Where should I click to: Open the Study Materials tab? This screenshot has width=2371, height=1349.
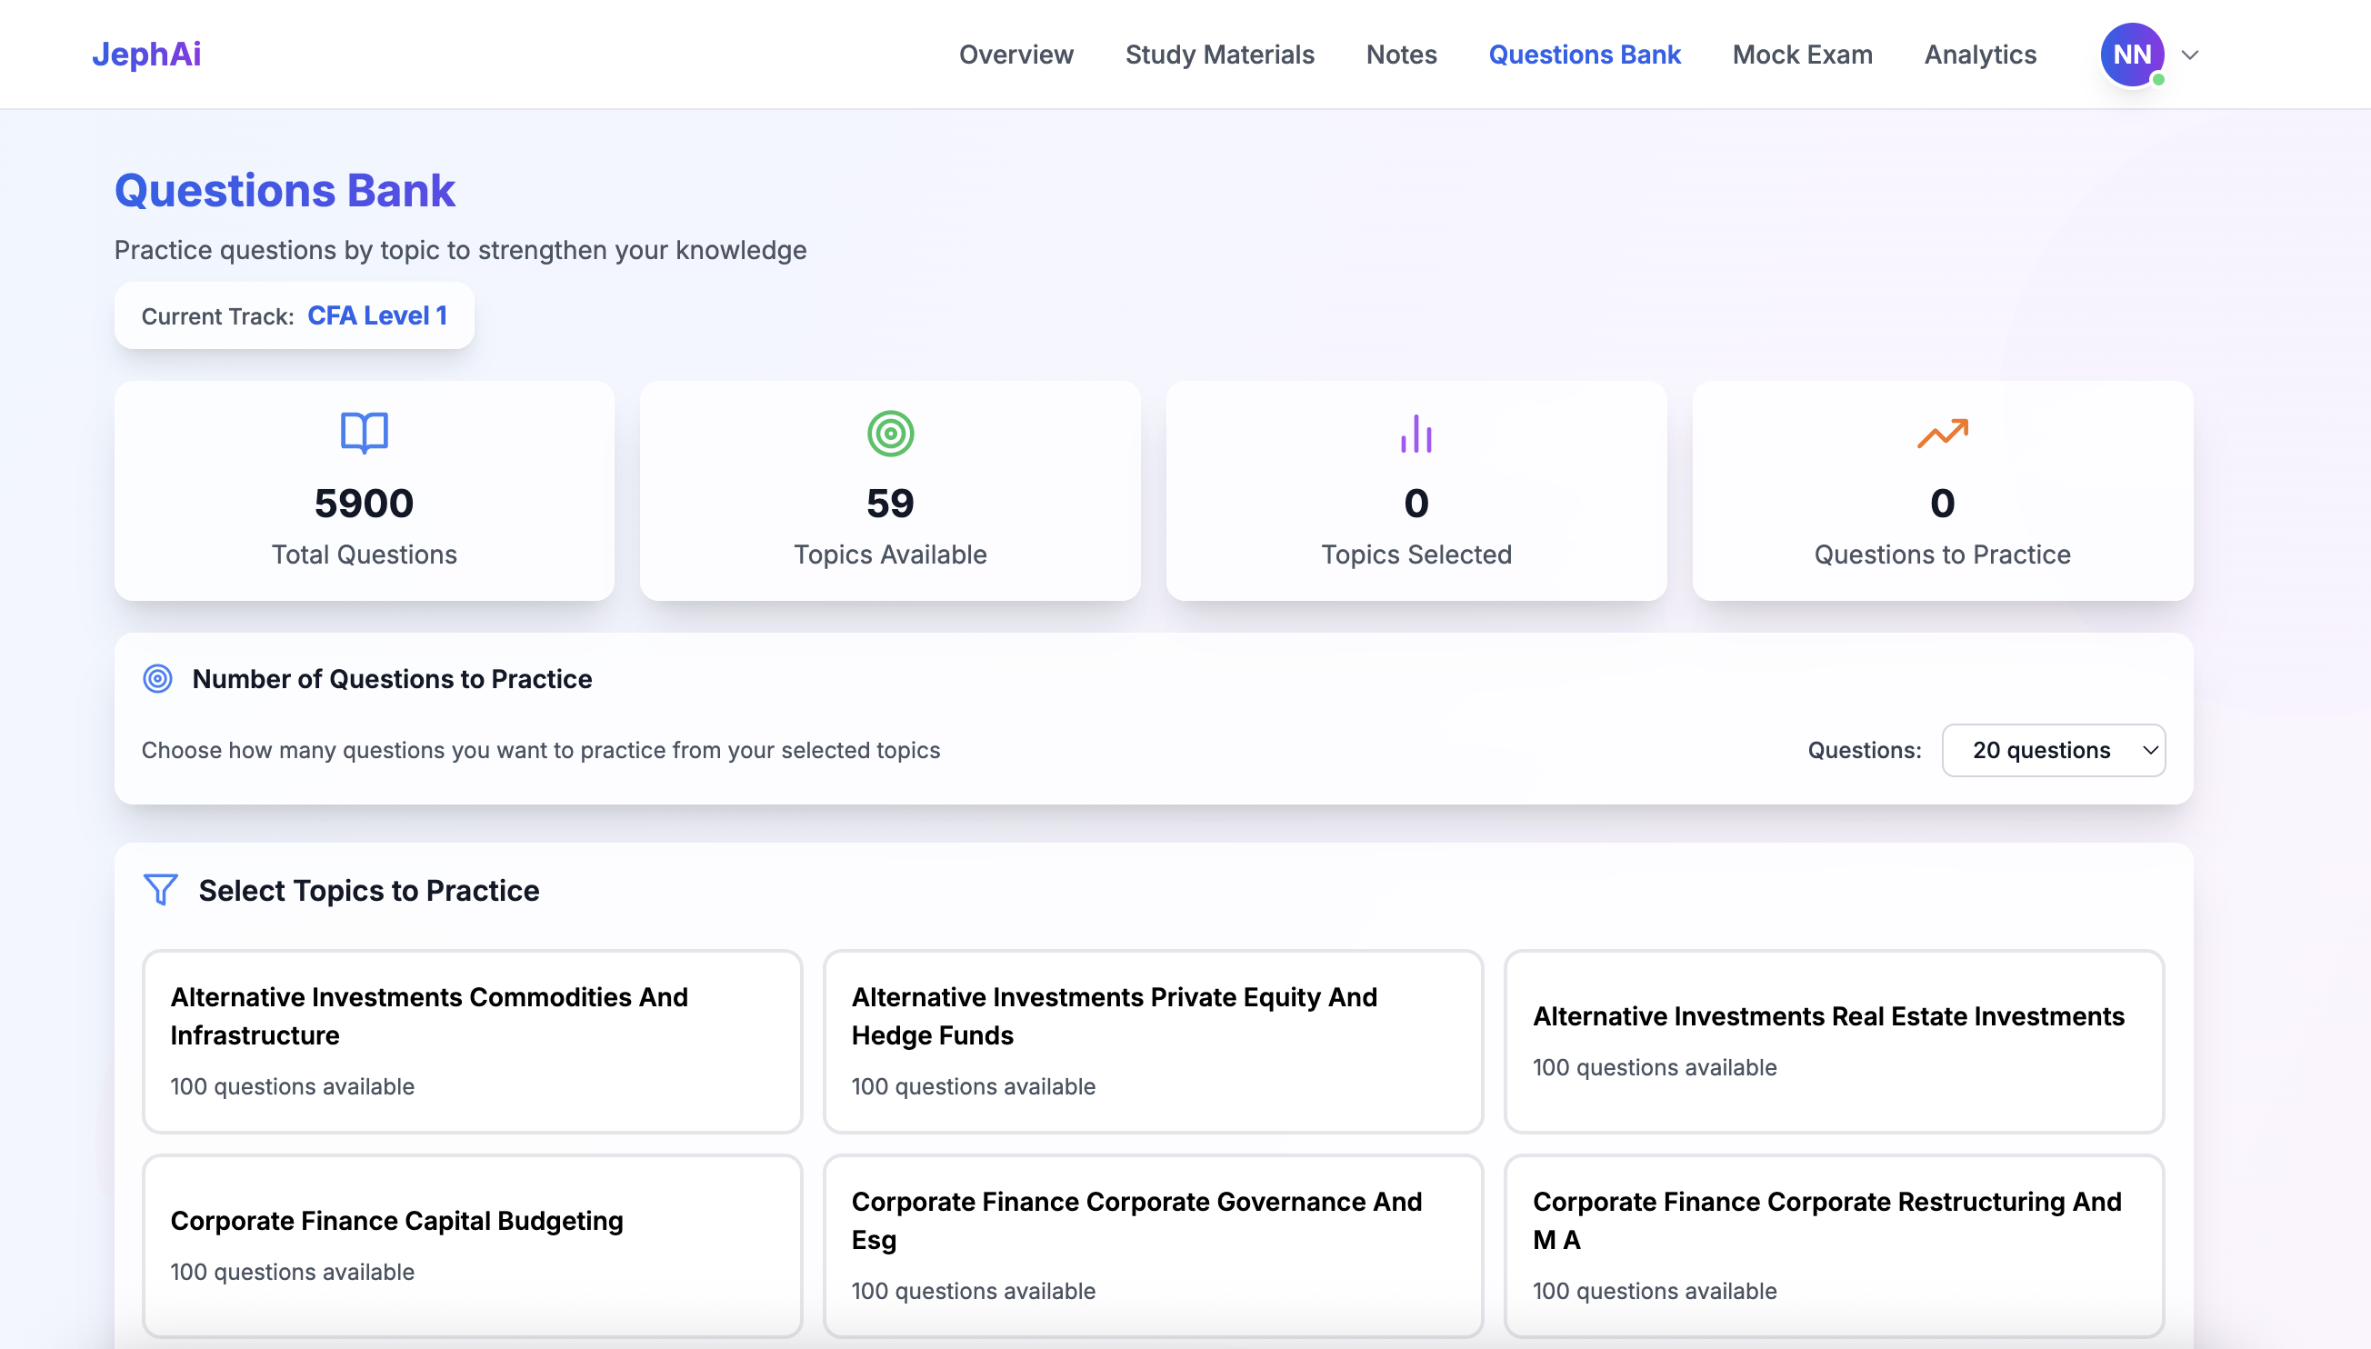(x=1218, y=55)
